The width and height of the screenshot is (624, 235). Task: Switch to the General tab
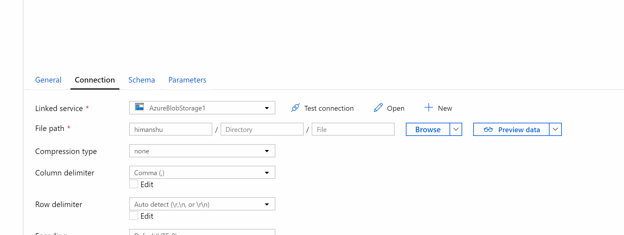click(x=48, y=80)
